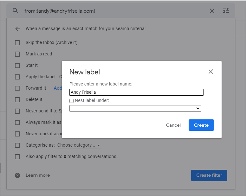Screen dimensions: 246x196
Task: Click the search magnifier icon
Action: coord(16,11)
